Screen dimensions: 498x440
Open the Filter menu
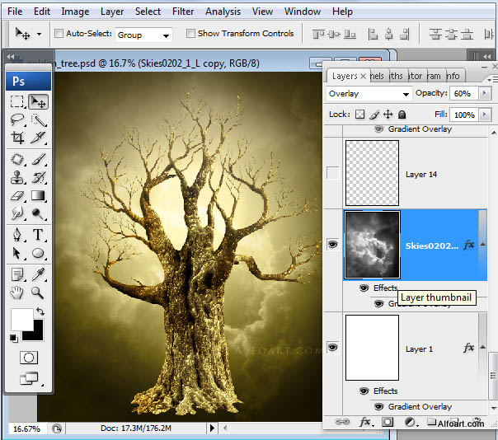click(x=182, y=12)
